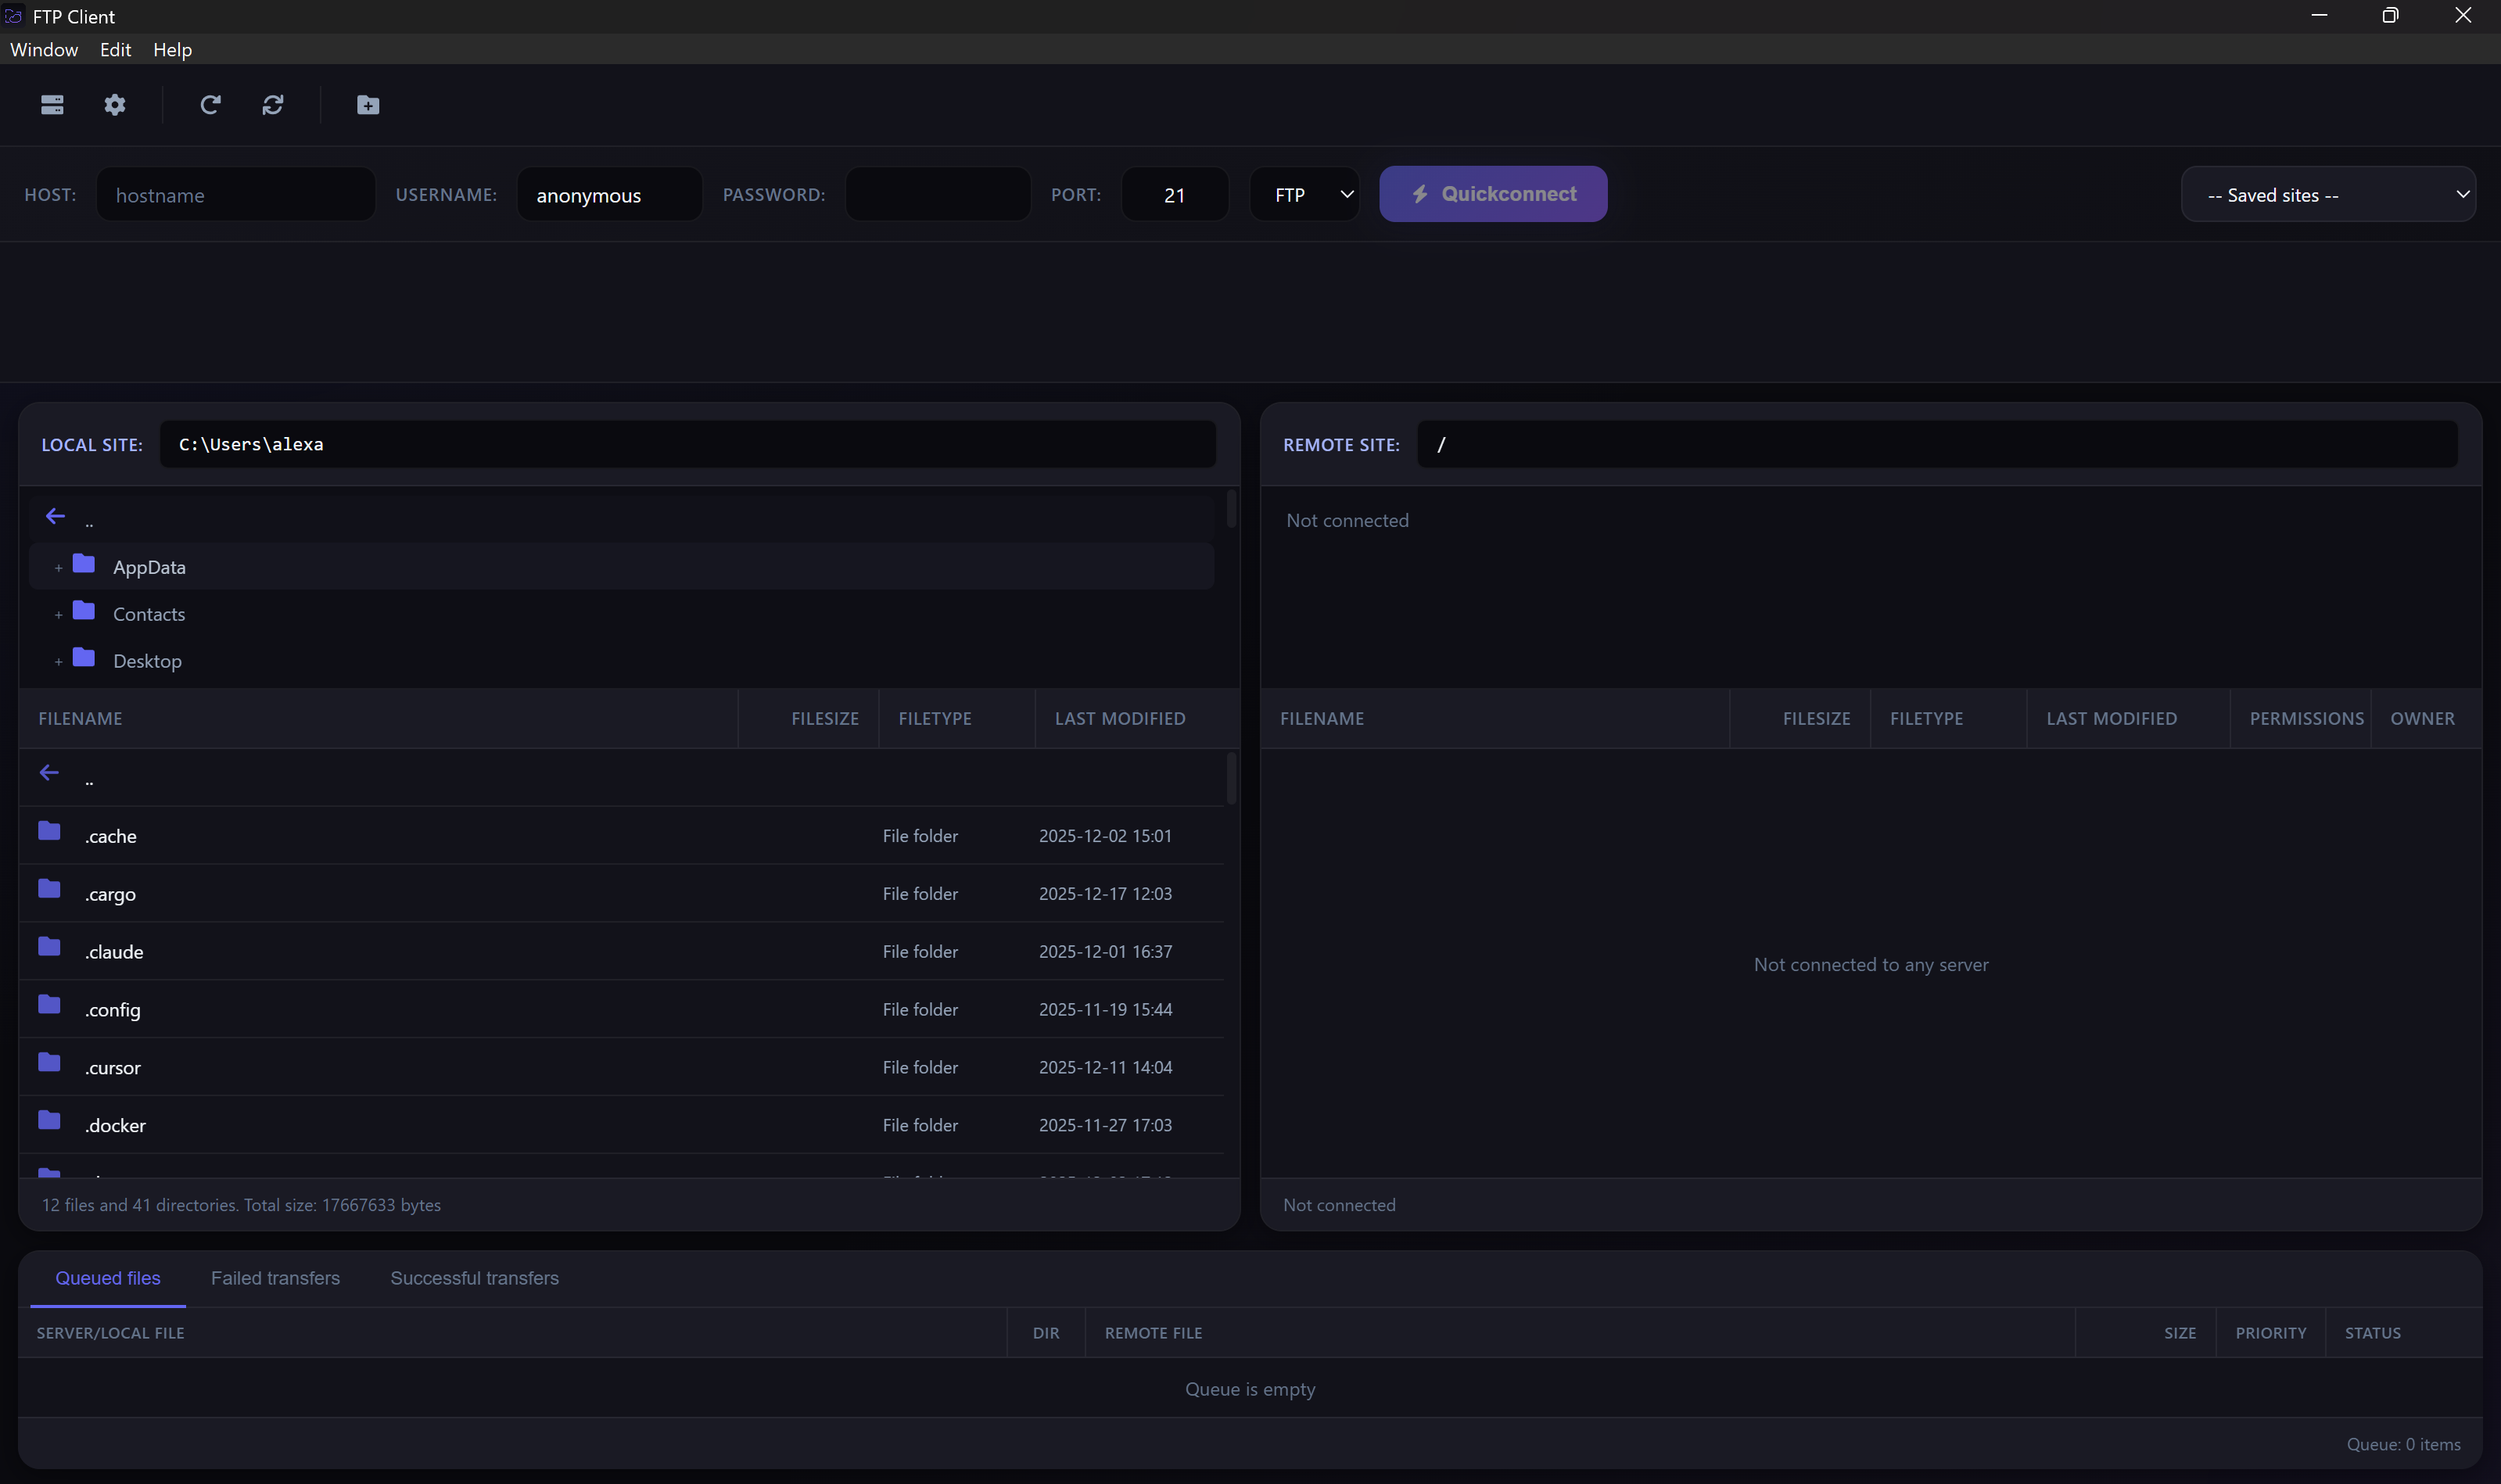Open the Edit menu
The image size is (2501, 1484).
115,49
